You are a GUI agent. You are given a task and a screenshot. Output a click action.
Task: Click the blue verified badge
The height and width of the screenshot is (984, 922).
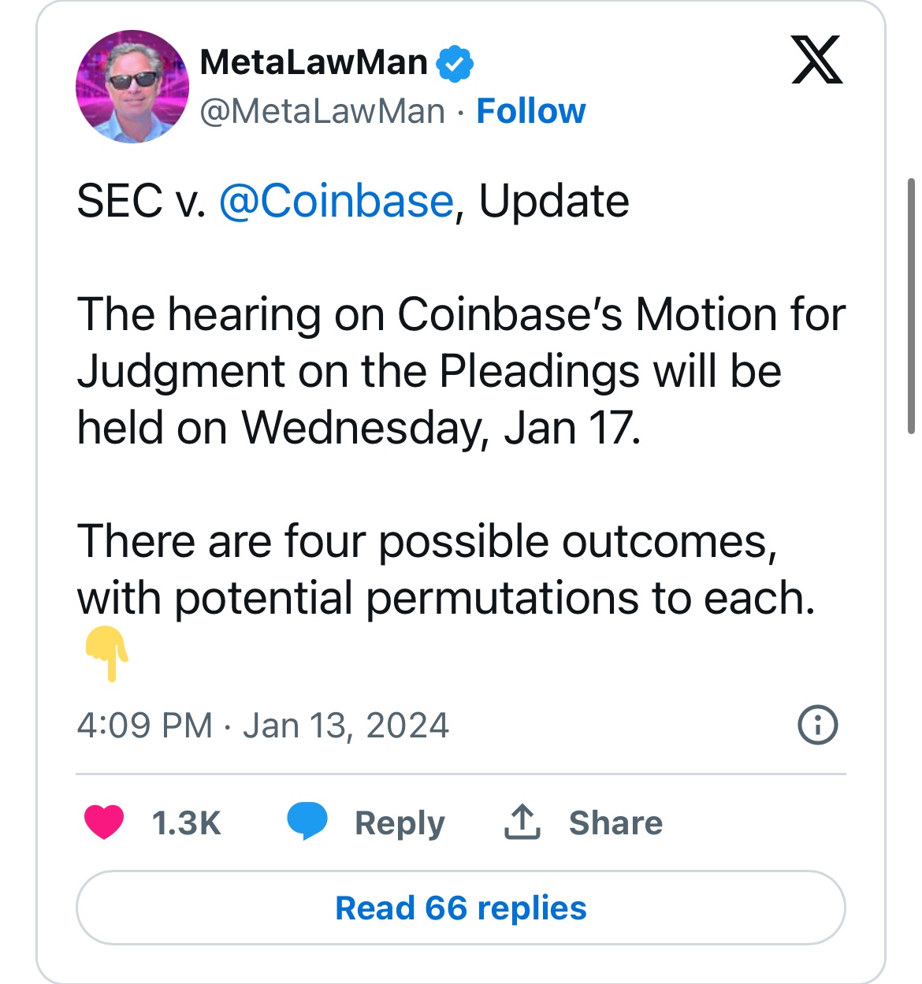pos(455,63)
